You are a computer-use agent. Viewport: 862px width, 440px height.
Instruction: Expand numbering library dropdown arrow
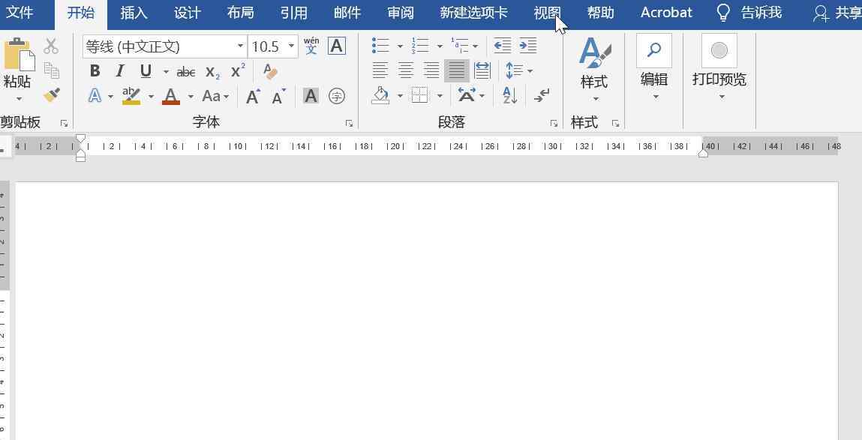(x=439, y=46)
